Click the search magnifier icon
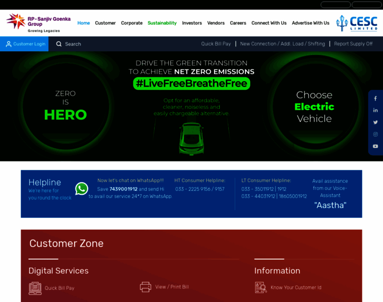 click(x=59, y=44)
